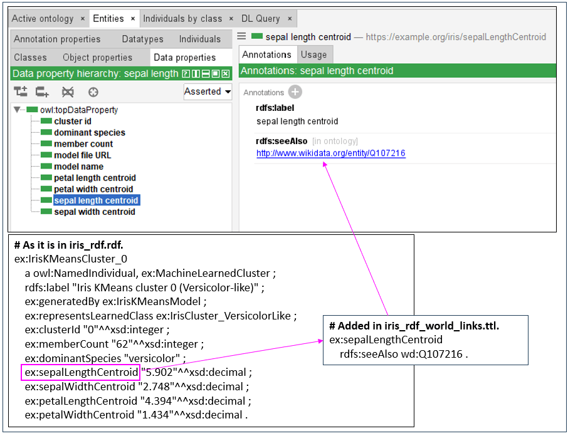Click the rdfs:label annotation heading
The width and height of the screenshot is (568, 436).
click(275, 108)
